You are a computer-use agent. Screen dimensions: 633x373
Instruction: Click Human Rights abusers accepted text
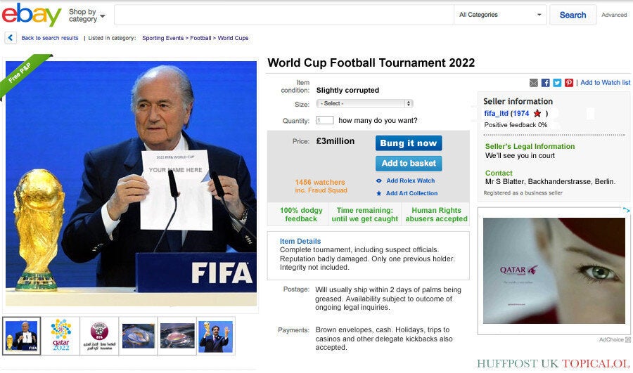click(x=436, y=214)
